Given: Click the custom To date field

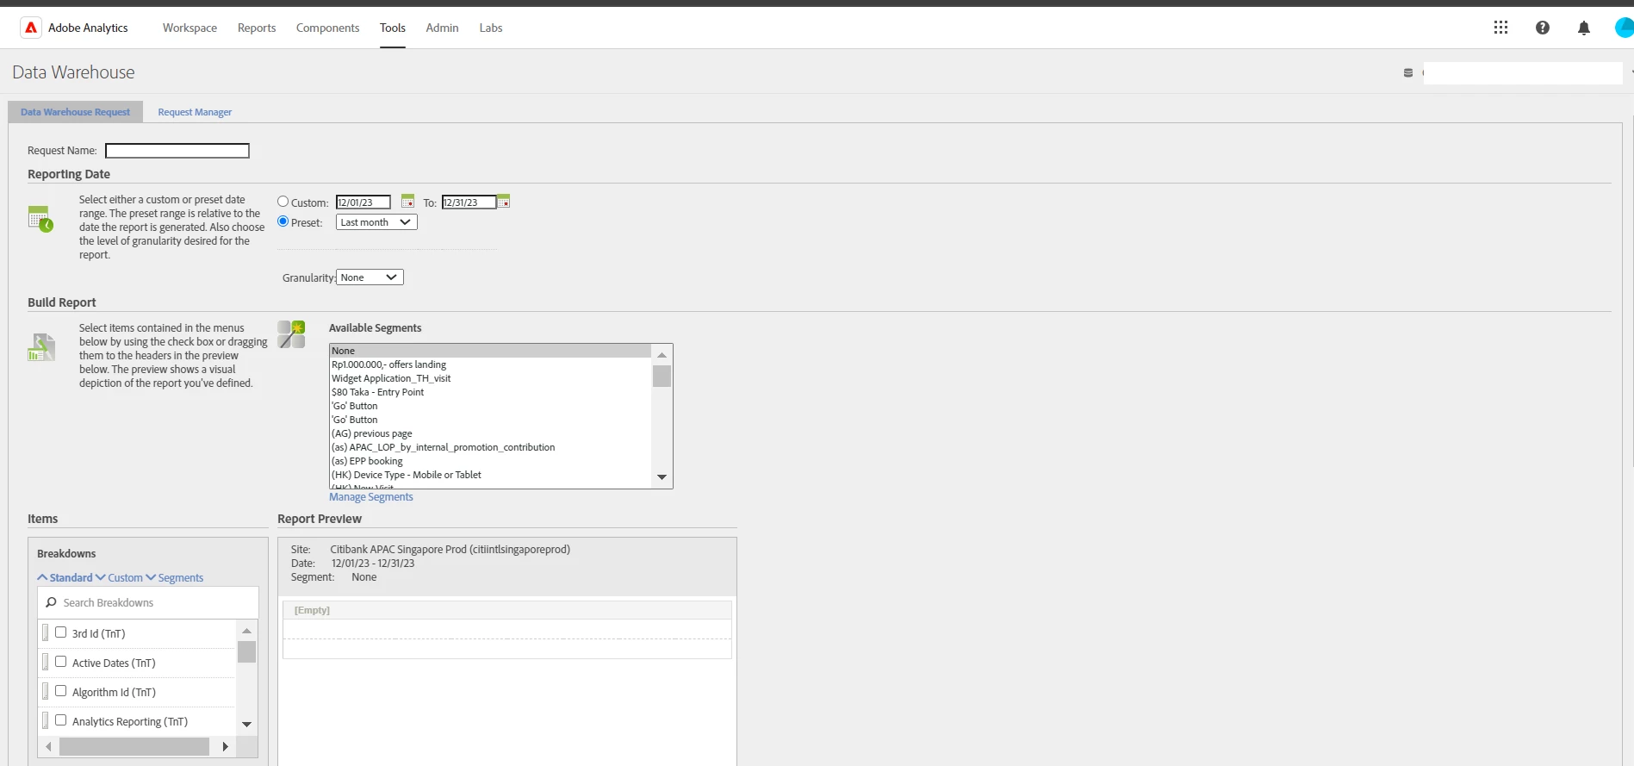Looking at the screenshot, I should (x=469, y=202).
